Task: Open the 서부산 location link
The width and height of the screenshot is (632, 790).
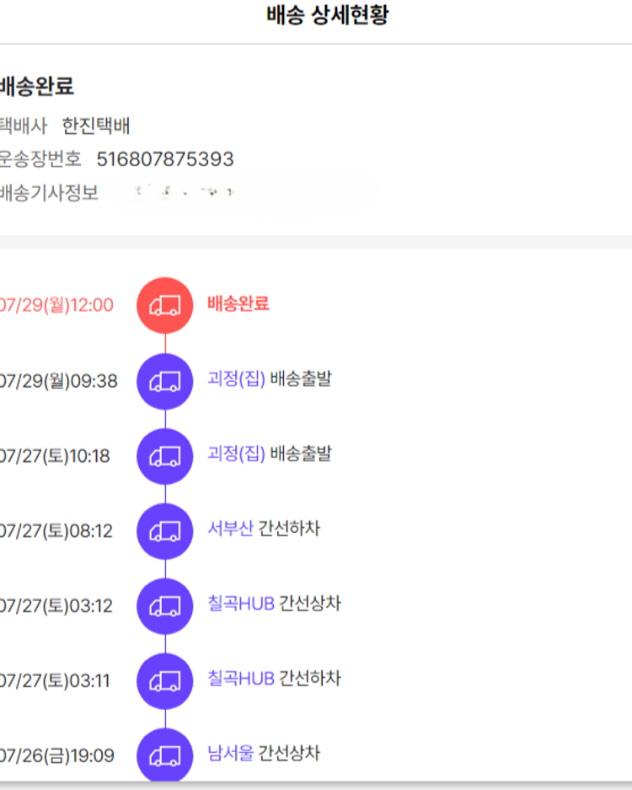Action: [x=230, y=529]
